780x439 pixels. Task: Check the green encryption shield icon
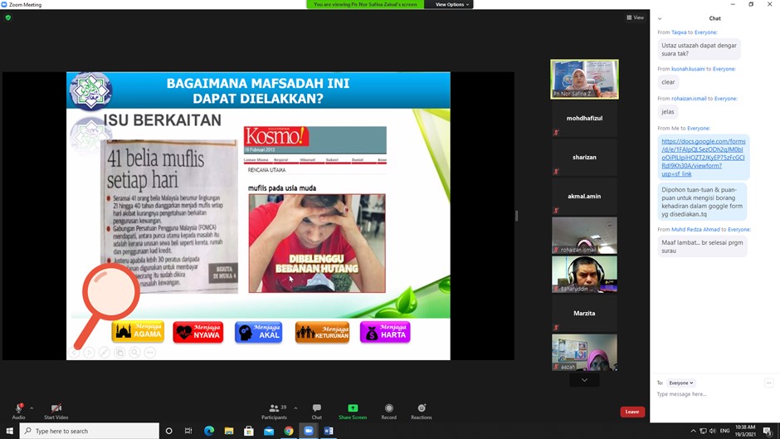8,17
